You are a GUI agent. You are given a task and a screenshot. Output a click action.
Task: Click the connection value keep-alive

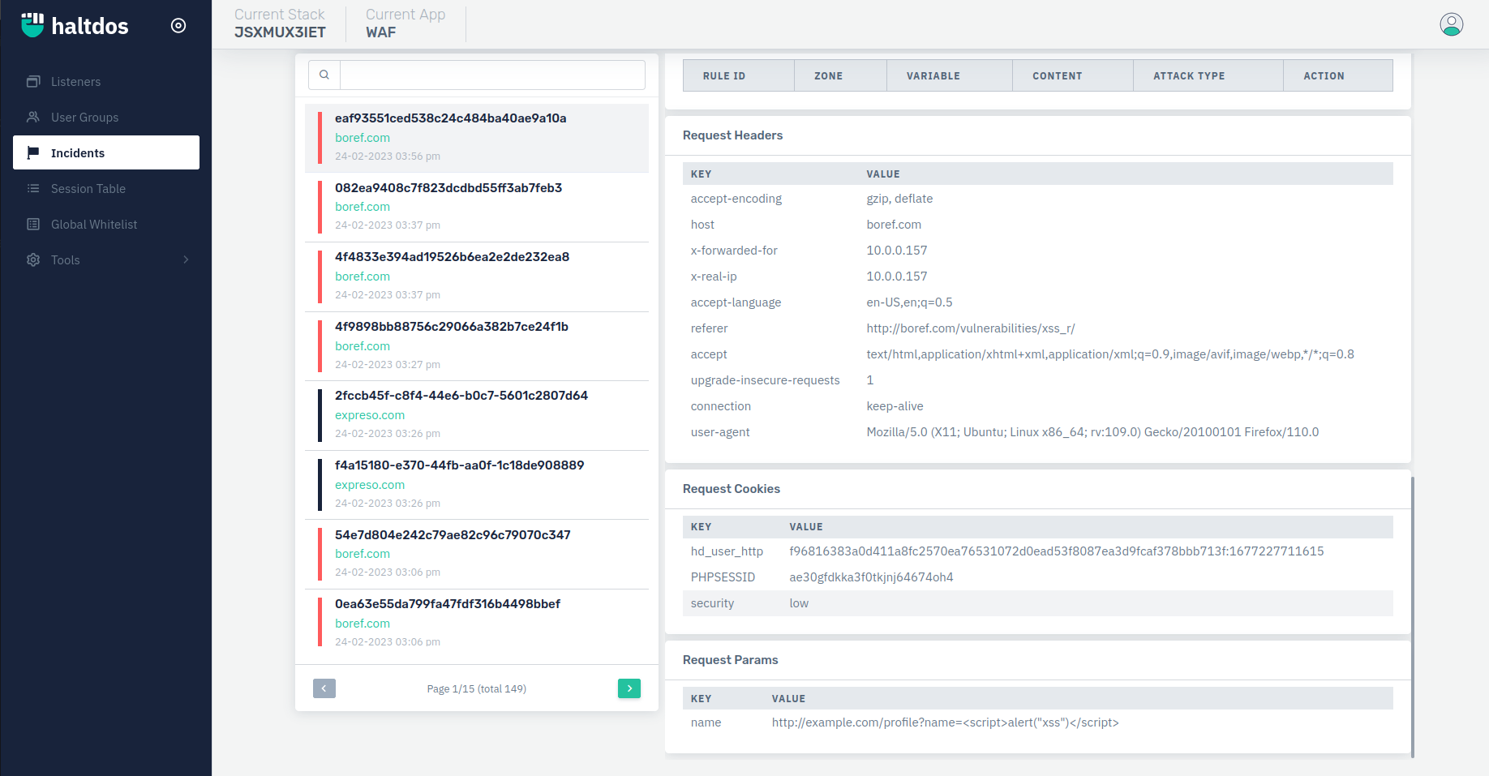(x=895, y=406)
